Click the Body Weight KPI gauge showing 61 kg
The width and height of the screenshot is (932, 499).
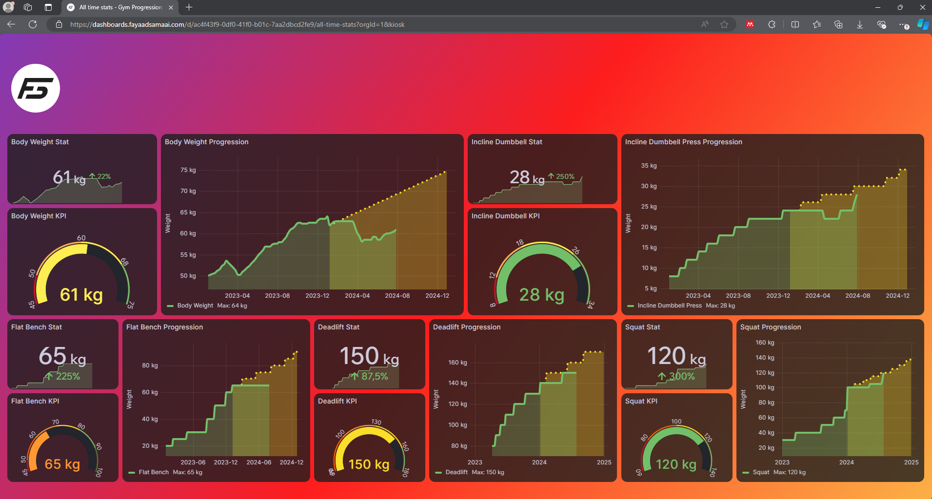pyautogui.click(x=81, y=273)
